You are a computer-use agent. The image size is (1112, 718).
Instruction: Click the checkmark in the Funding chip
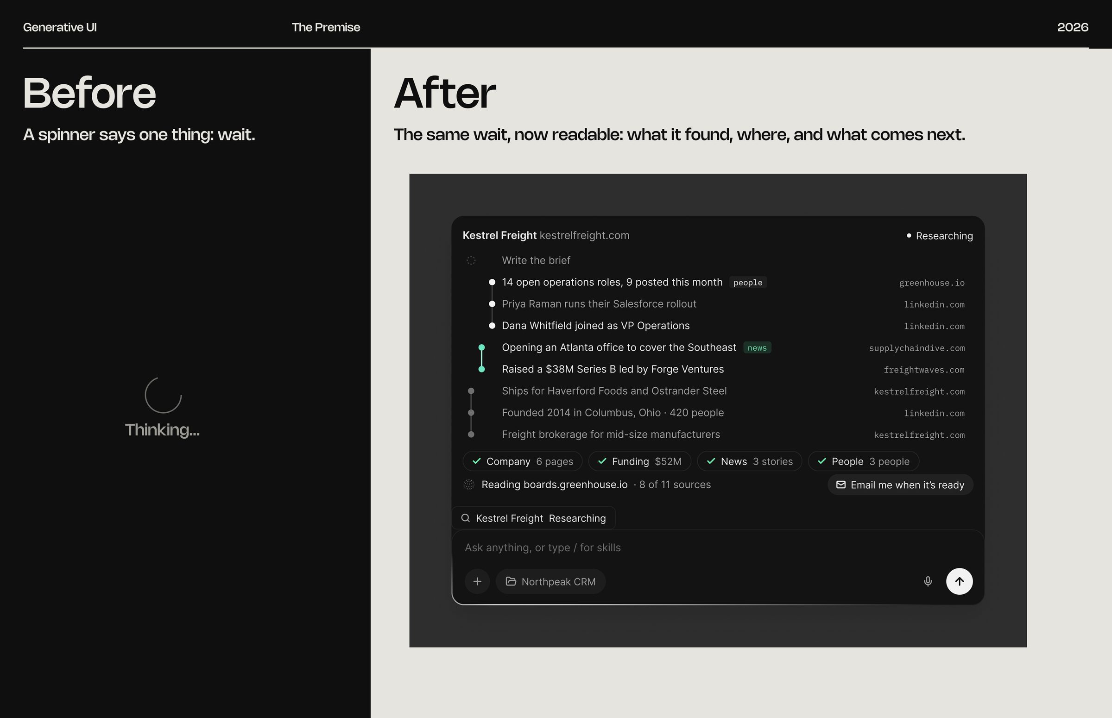pos(602,461)
